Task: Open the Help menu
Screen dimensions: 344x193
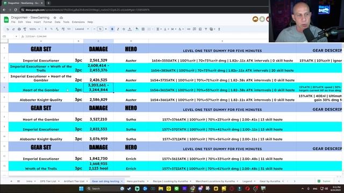Action: [x=90, y=22]
